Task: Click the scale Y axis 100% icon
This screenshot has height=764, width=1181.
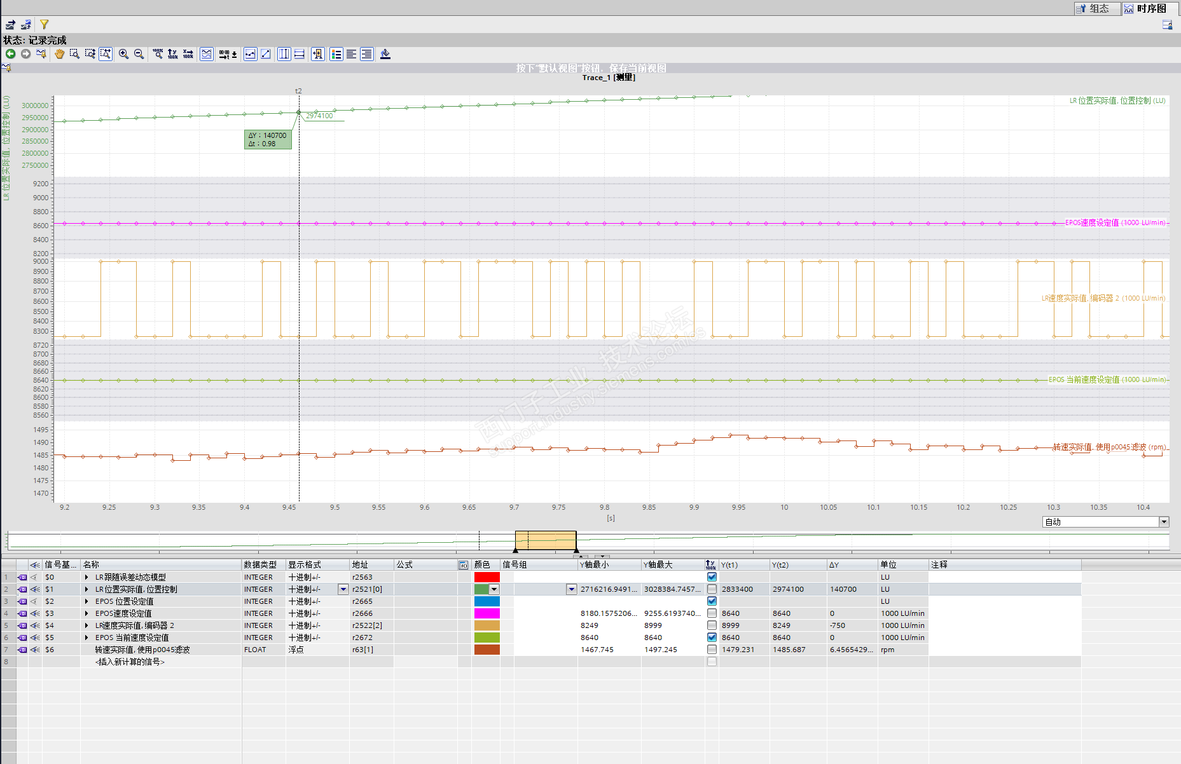Action: [173, 54]
